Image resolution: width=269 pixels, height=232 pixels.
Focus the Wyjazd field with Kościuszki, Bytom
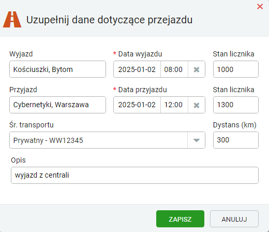[57, 69]
